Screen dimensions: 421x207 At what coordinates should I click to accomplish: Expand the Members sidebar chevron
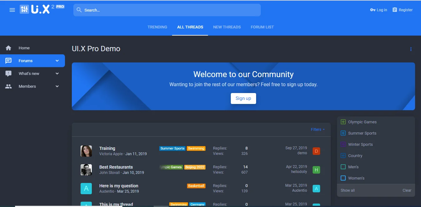tap(57, 86)
